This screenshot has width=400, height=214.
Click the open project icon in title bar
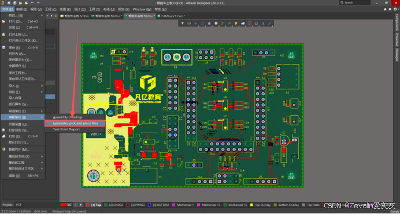point(26,3)
